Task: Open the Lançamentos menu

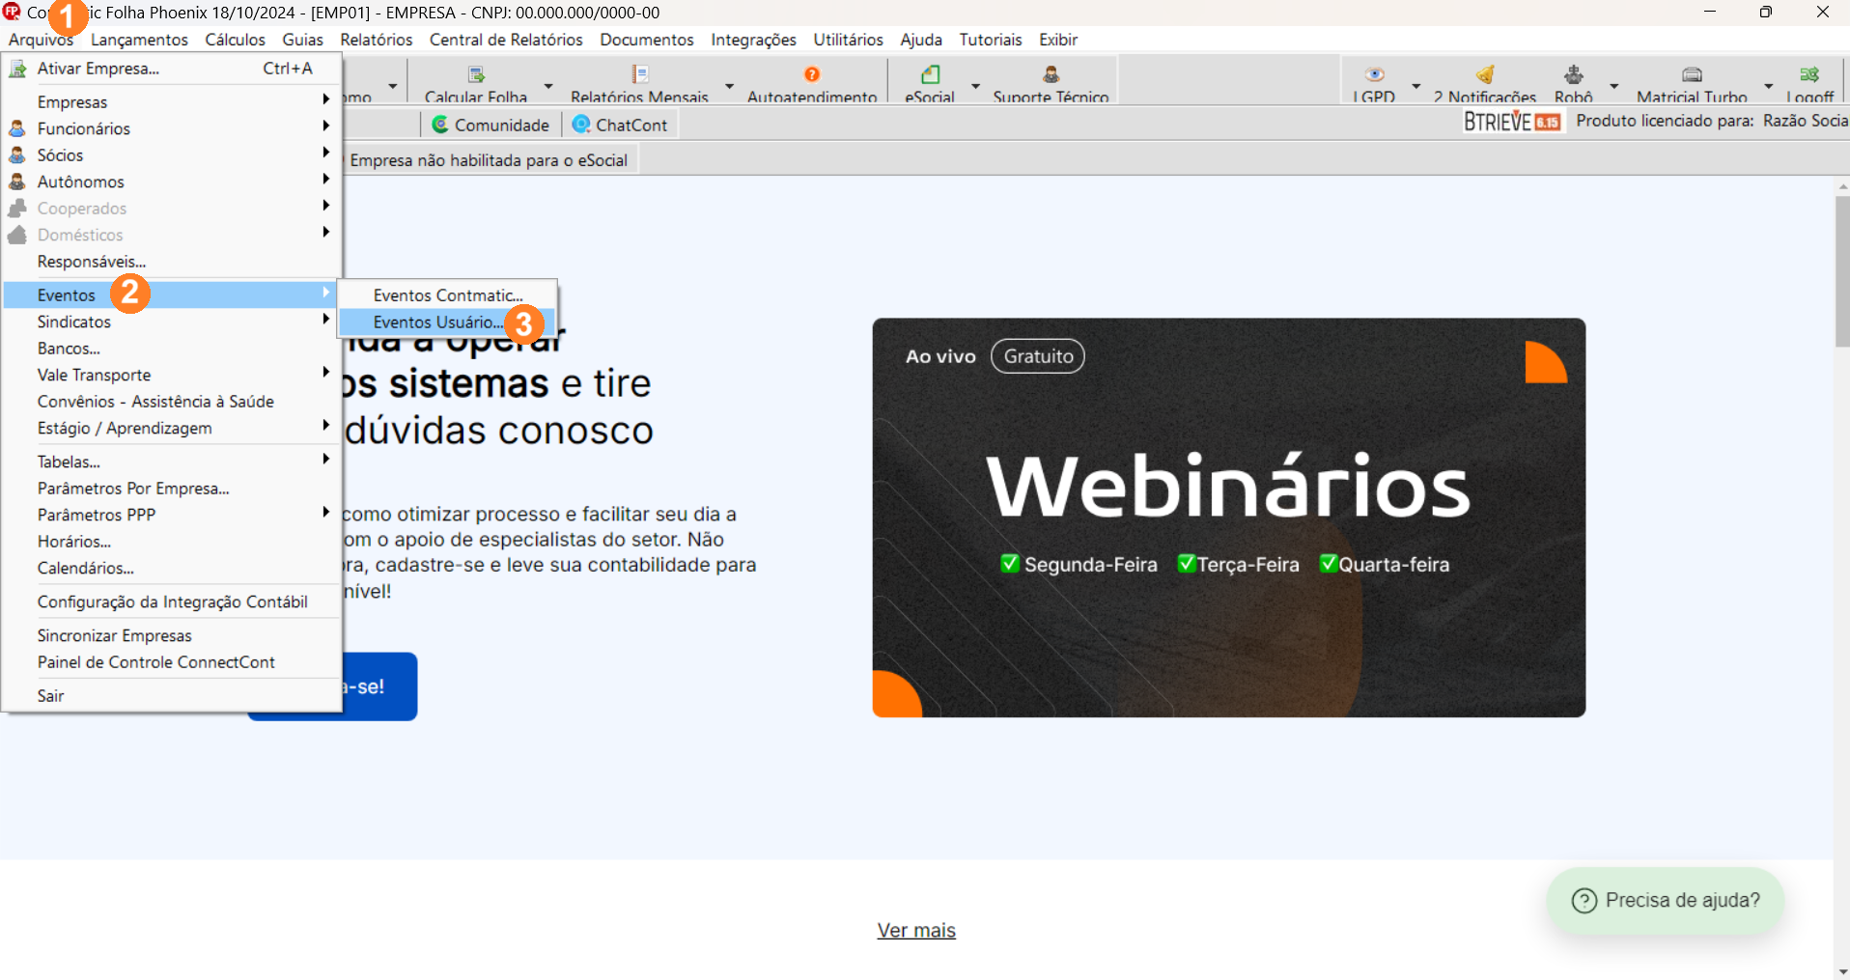Action: pyautogui.click(x=139, y=40)
